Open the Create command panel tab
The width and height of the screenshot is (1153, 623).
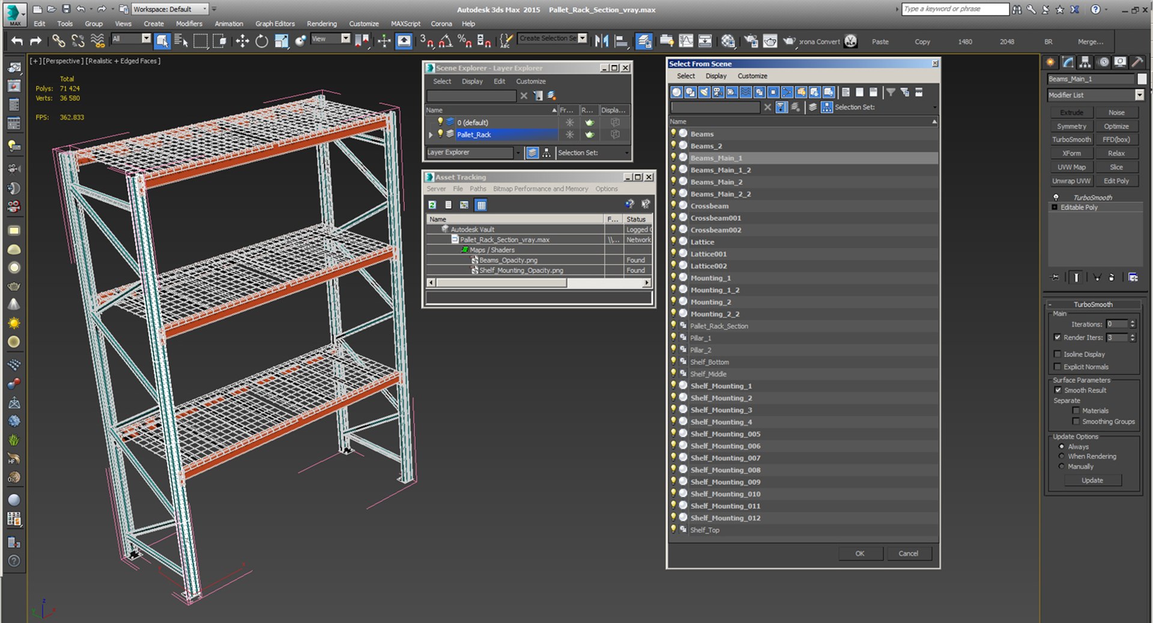(x=1050, y=62)
